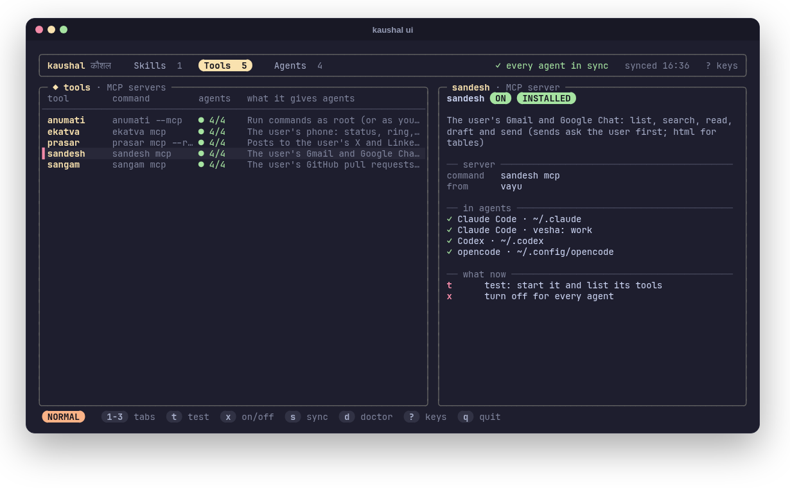Image resolution: width=790 pixels, height=488 pixels.
Task: Click the 's' sync shortcut in footer
Action: [x=306, y=417]
